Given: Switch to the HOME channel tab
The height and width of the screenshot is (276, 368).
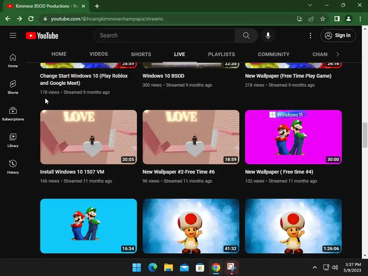Looking at the screenshot, I should tap(59, 54).
